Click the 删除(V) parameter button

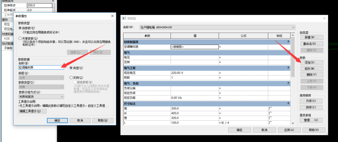pyautogui.click(x=312, y=75)
